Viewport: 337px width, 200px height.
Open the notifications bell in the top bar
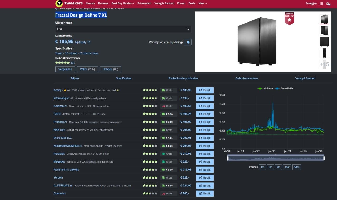[328, 3]
